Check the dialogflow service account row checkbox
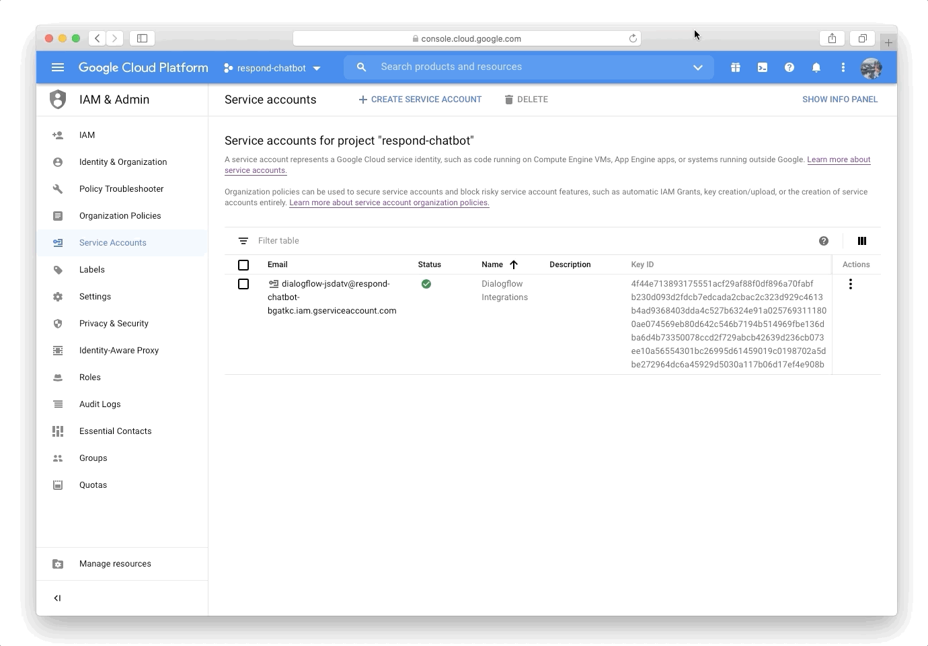Image resolution: width=928 pixels, height=646 pixels. click(243, 284)
